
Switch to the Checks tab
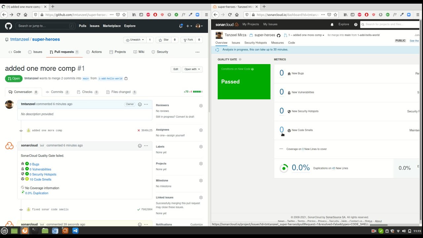pyautogui.click(x=88, y=92)
